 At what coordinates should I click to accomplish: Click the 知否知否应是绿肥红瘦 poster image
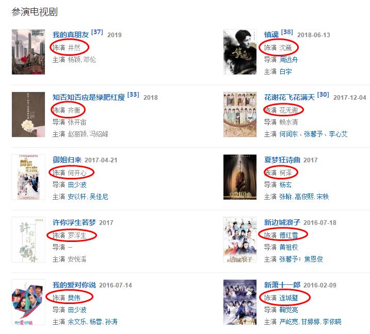pyautogui.click(x=28, y=114)
